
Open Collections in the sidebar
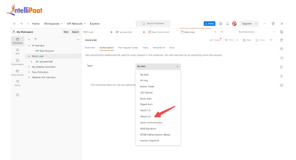[x=17, y=41]
